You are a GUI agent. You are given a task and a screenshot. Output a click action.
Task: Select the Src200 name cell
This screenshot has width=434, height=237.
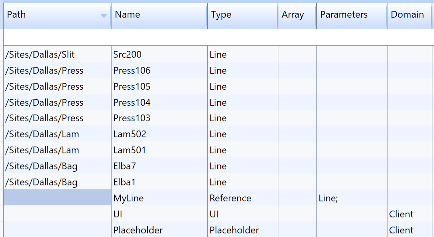(127, 54)
